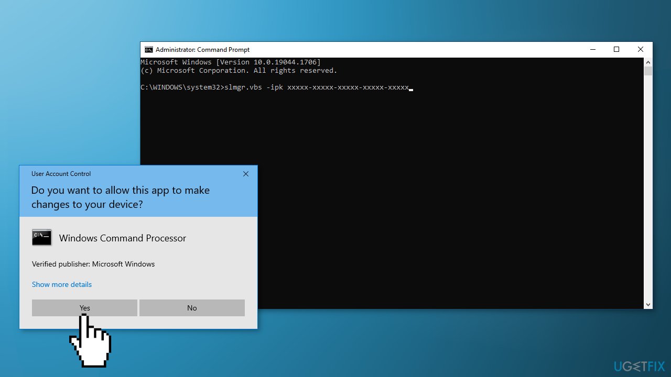Click the Windows Command Processor shield icon
Viewport: 671px width, 377px height.
click(42, 237)
